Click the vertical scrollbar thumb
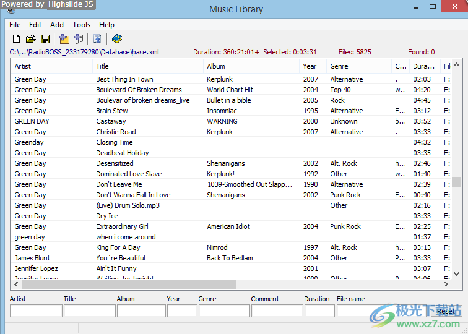Screen dimensions: 468x334 (456, 182)
